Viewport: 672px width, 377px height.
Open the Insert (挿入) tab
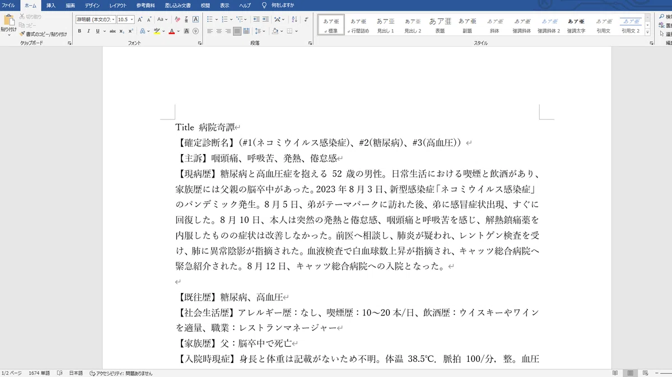click(x=50, y=4)
